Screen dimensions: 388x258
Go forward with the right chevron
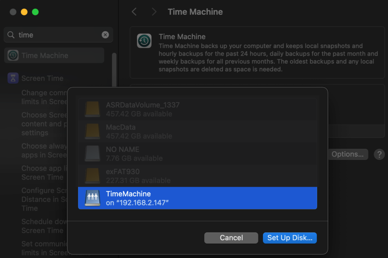pos(154,12)
